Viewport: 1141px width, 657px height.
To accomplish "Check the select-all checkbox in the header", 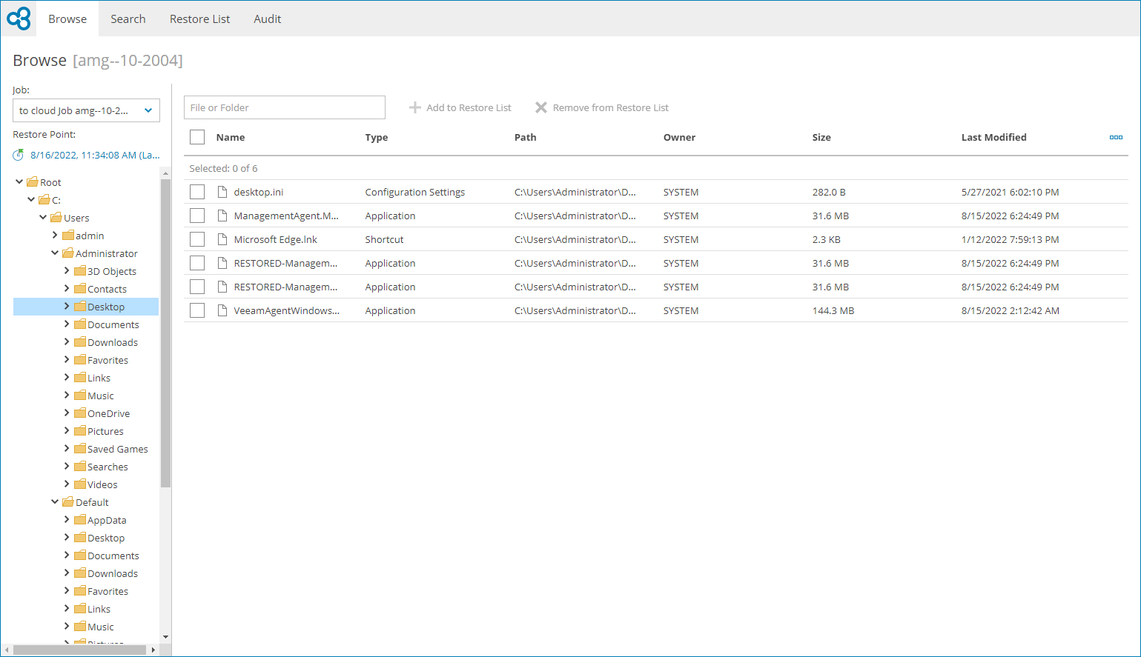I will (x=196, y=137).
